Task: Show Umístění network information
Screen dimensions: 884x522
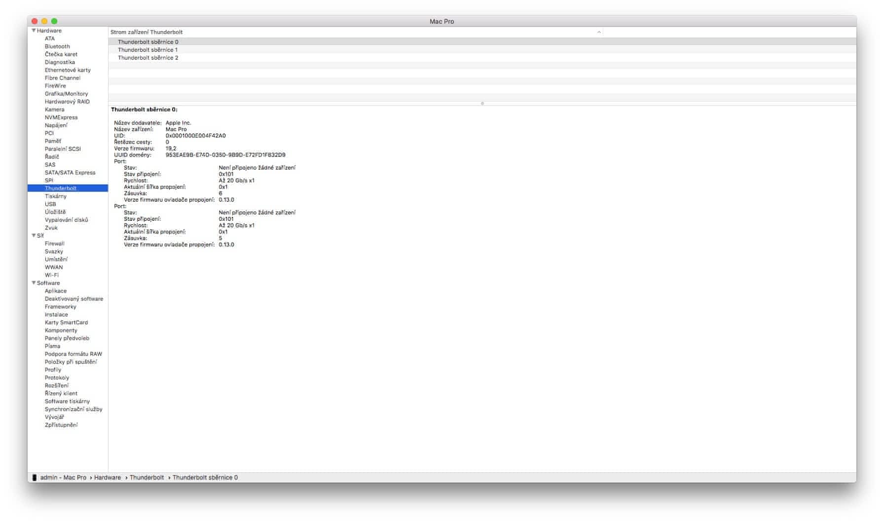Action: (56, 259)
